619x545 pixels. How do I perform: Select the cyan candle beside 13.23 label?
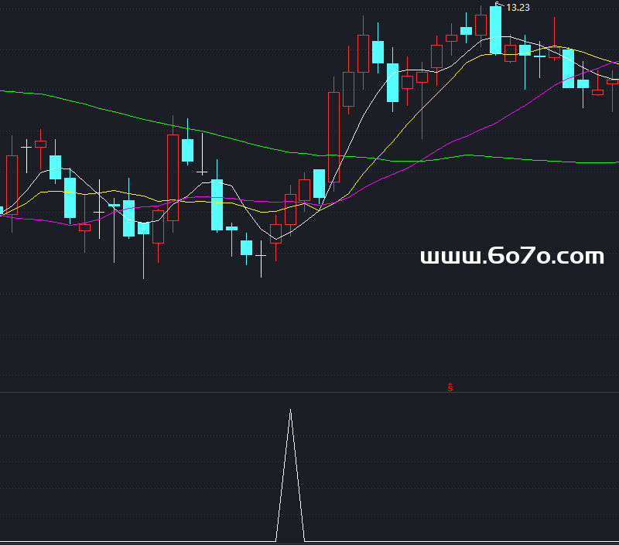tap(495, 30)
